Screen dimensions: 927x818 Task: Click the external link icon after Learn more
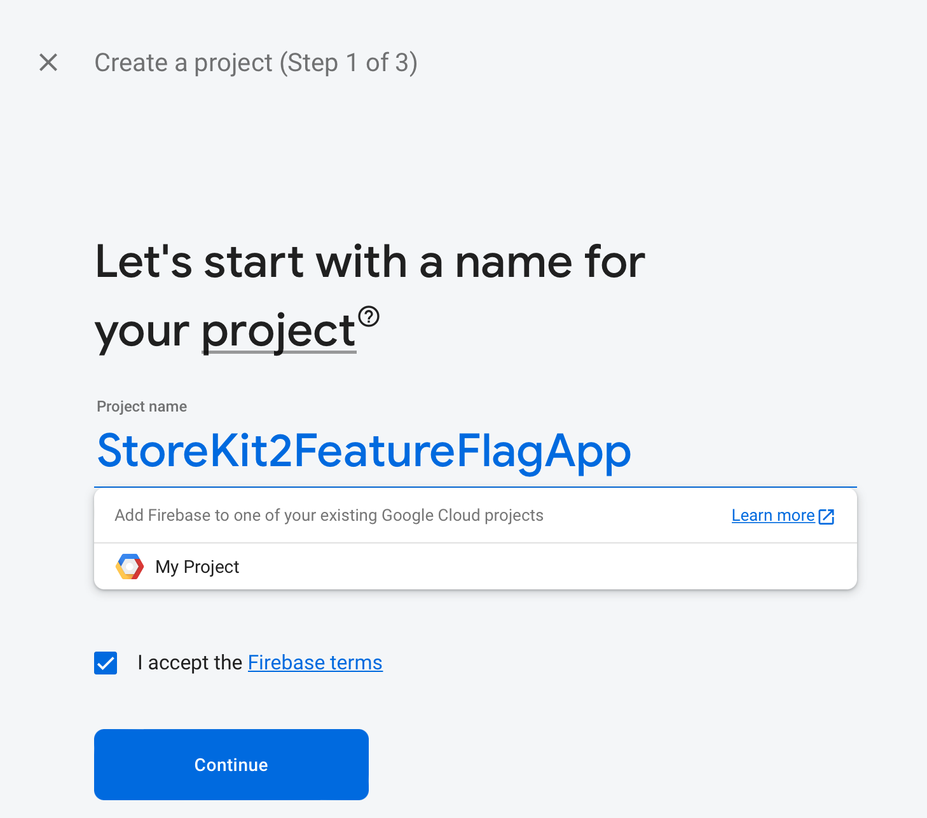coord(827,516)
